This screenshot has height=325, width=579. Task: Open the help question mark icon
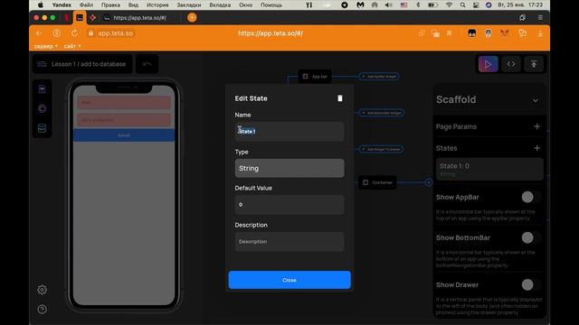coord(42,309)
